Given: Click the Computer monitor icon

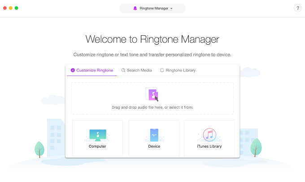Looking at the screenshot, I should coord(97,135).
